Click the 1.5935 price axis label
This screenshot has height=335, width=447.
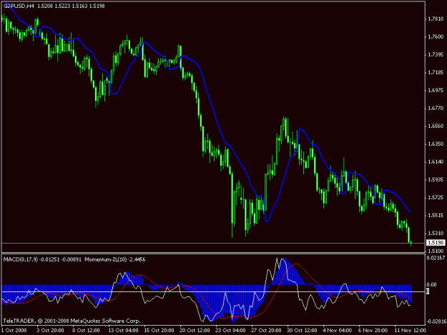pos(436,180)
